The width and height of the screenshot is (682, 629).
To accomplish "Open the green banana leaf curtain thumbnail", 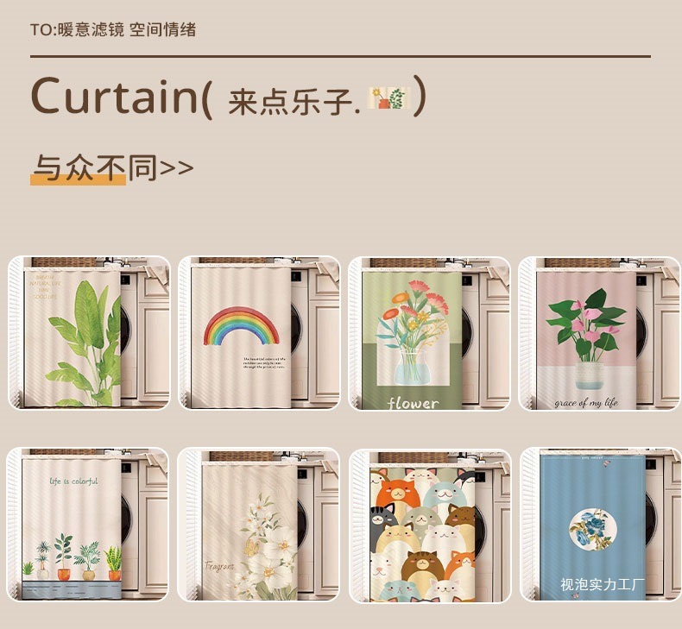I will click(x=89, y=333).
